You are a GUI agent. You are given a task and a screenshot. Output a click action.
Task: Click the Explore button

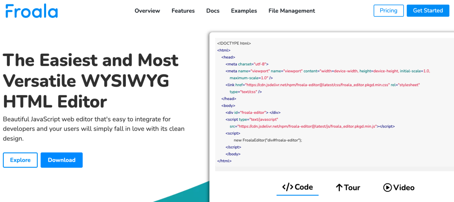(x=20, y=160)
